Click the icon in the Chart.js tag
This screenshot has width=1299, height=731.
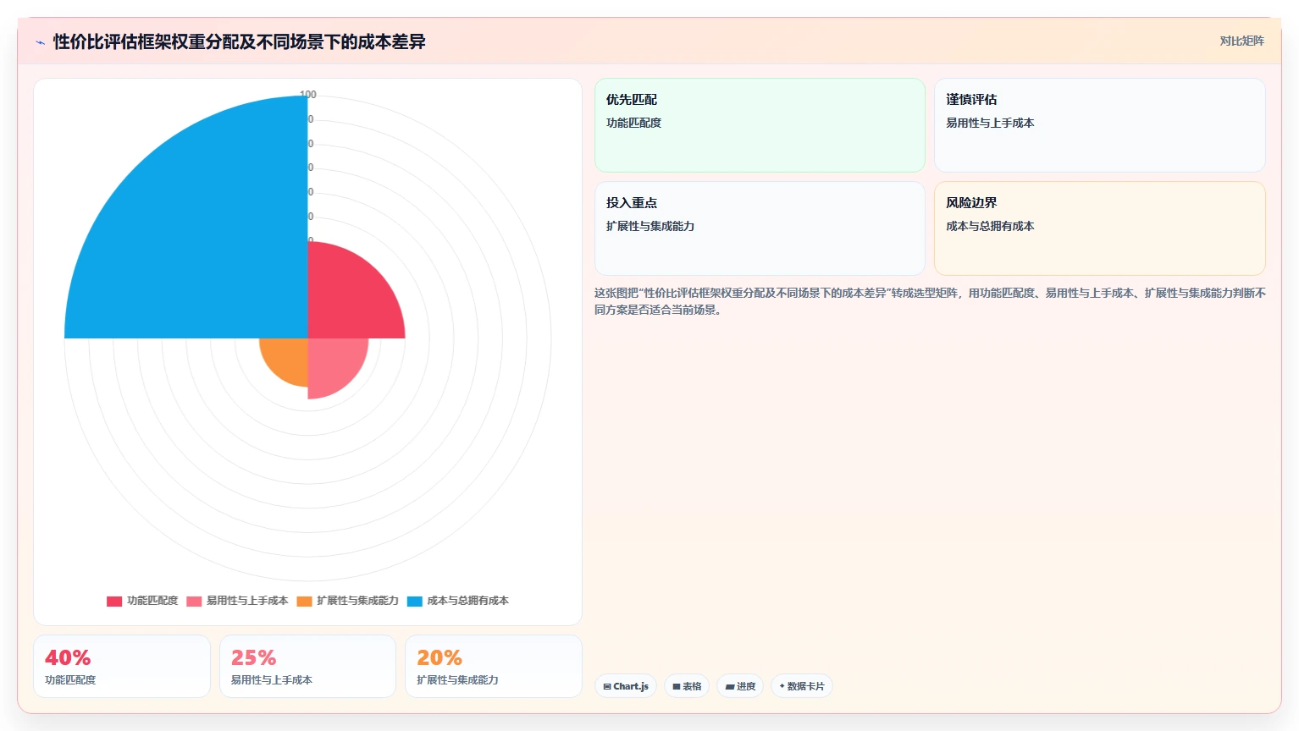click(x=607, y=686)
